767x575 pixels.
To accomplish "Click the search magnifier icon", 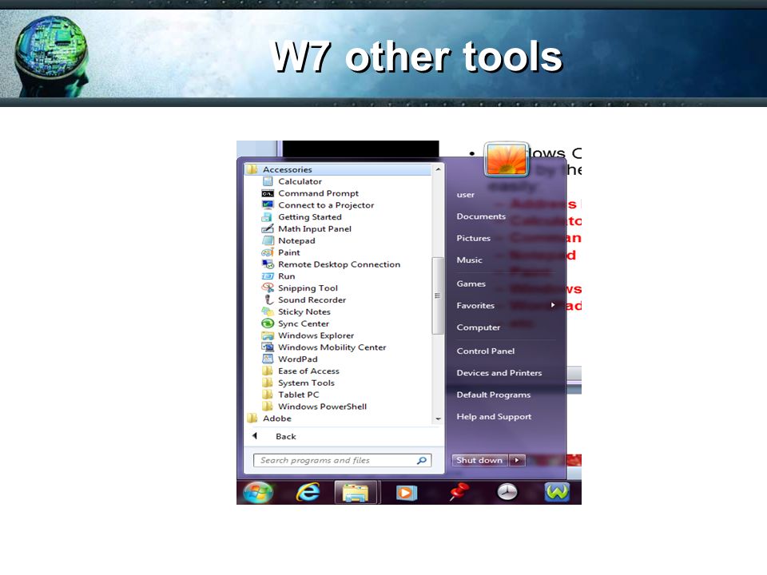I will [x=422, y=460].
